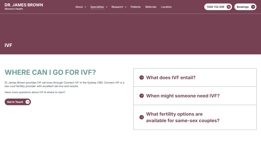Click the phone icon beside 1300 722 206
The height and width of the screenshot is (146, 261).
[229, 7]
